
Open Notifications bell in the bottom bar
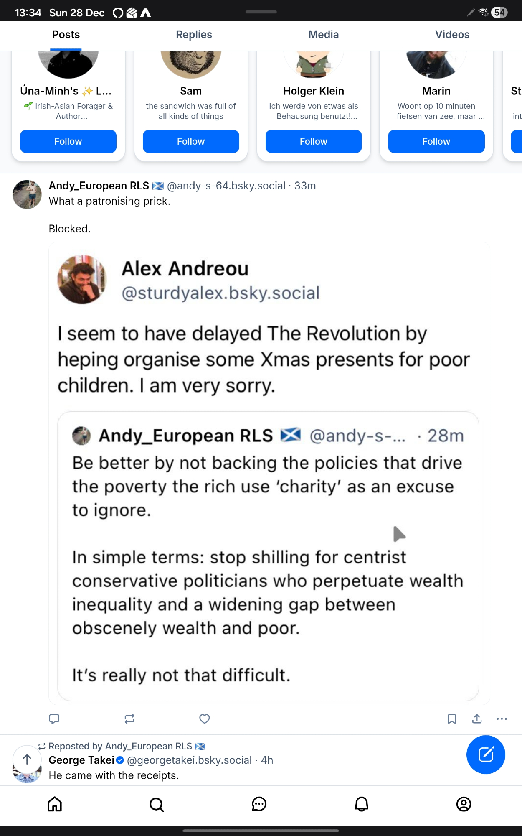click(x=362, y=804)
